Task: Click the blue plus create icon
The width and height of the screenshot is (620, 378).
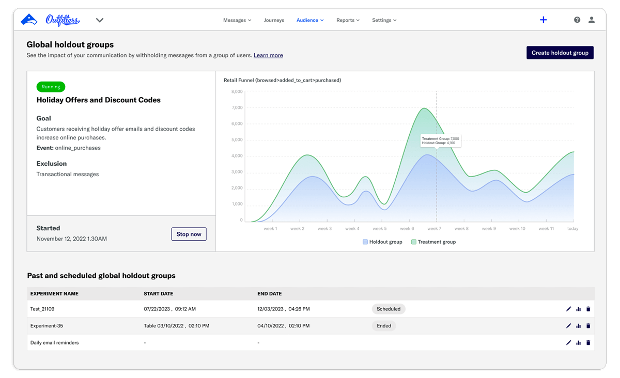Action: pyautogui.click(x=543, y=20)
